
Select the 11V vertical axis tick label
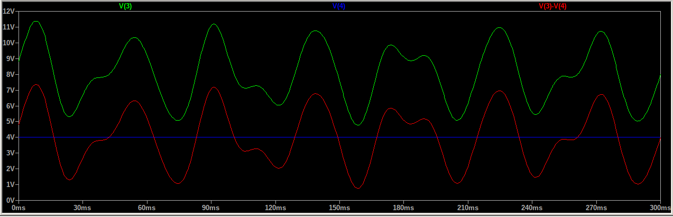coord(9,27)
